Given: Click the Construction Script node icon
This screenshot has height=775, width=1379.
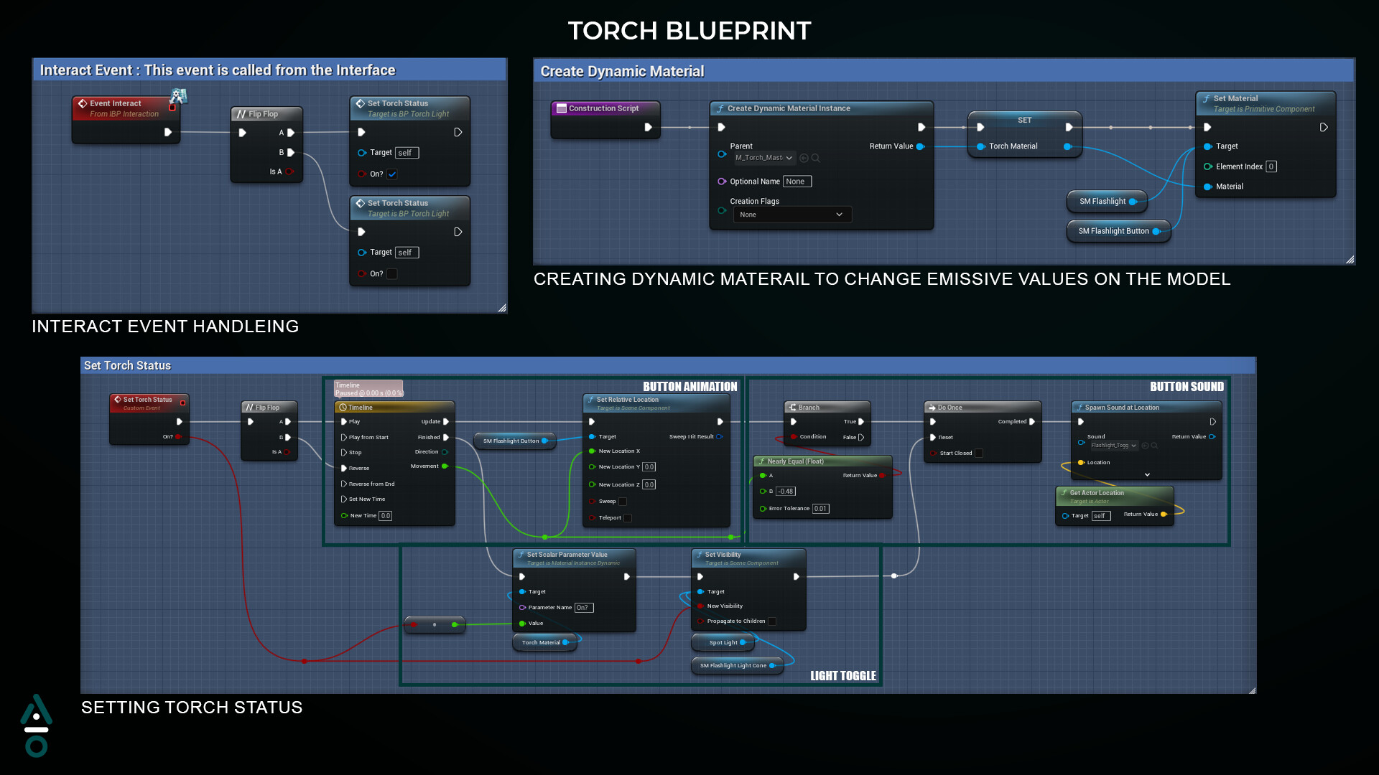Looking at the screenshot, I should click(x=563, y=108).
